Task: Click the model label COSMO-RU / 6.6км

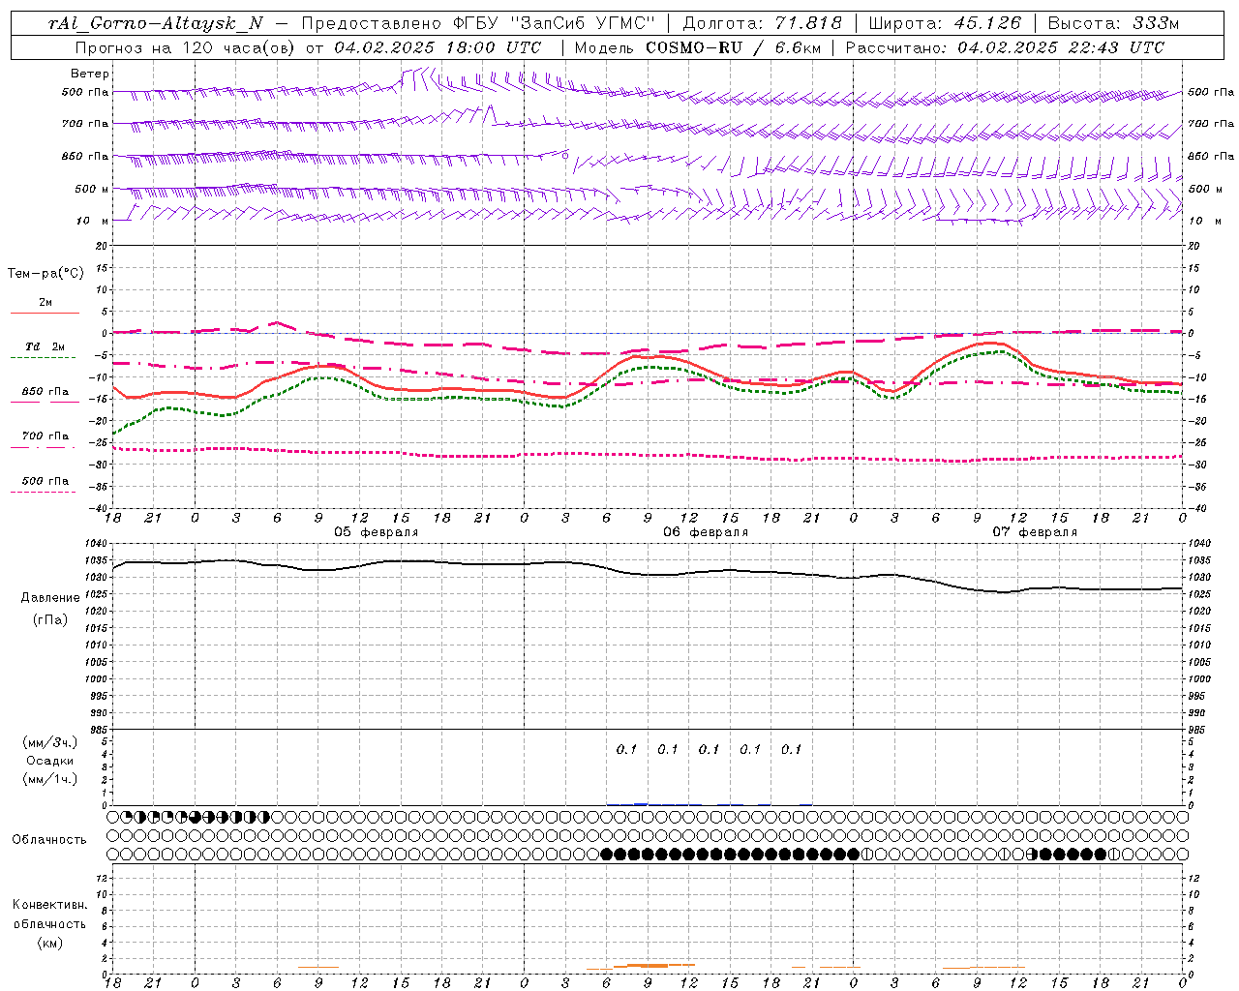Action: point(733,47)
